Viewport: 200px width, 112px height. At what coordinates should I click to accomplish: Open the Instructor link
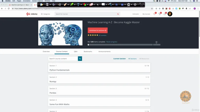click(x=136, y=14)
